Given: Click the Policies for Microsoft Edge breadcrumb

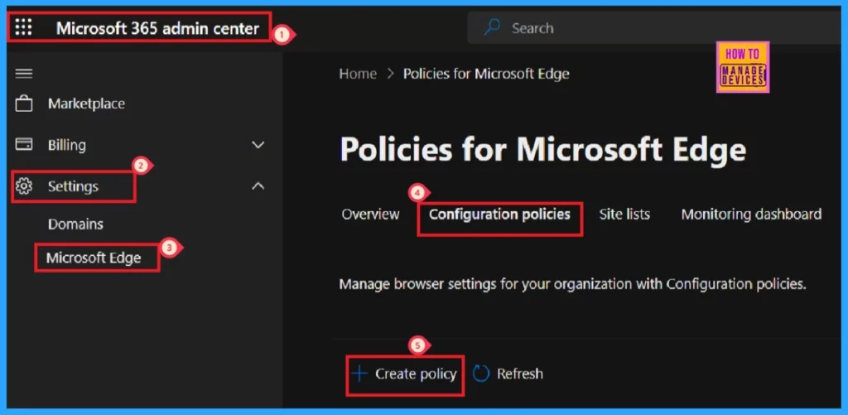Looking at the screenshot, I should (486, 74).
